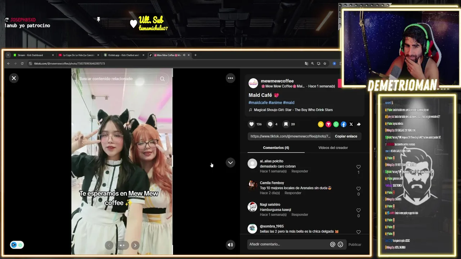The width and height of the screenshot is (461, 259).
Task: Like Camila Femboy's comment
Action: pos(358,188)
